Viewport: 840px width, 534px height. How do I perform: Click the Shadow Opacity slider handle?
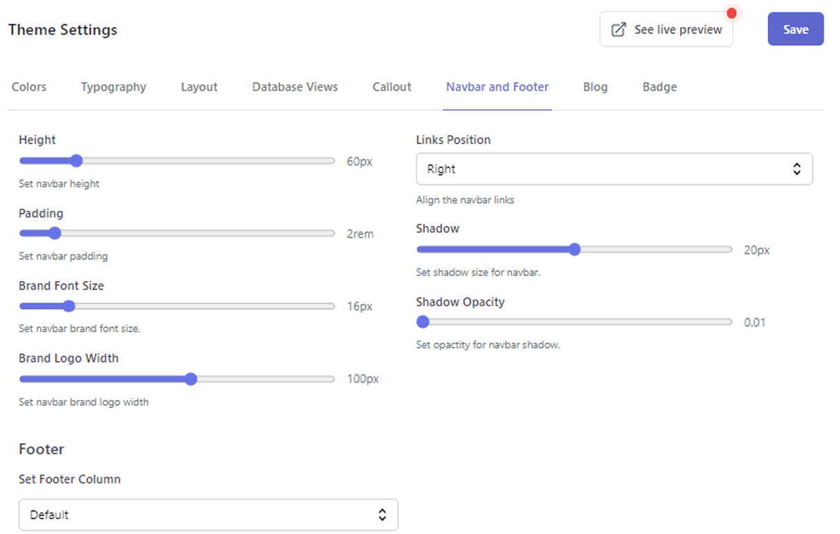(x=422, y=322)
